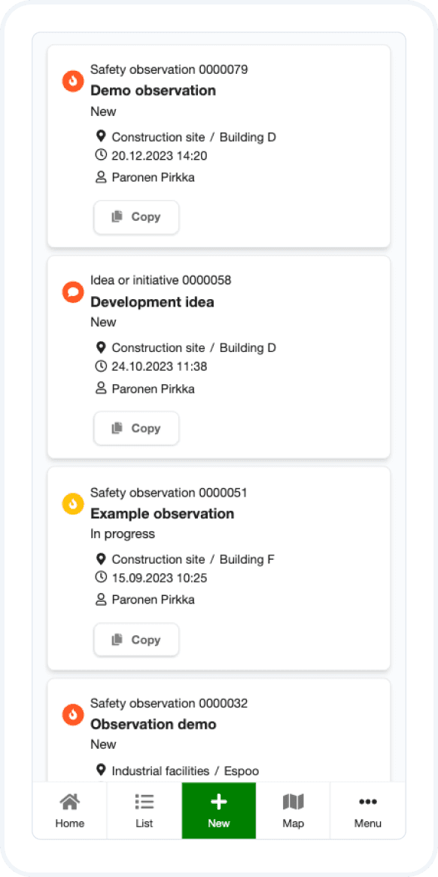438x877 pixels.
Task: Go to the Home tab
Action: pos(70,811)
